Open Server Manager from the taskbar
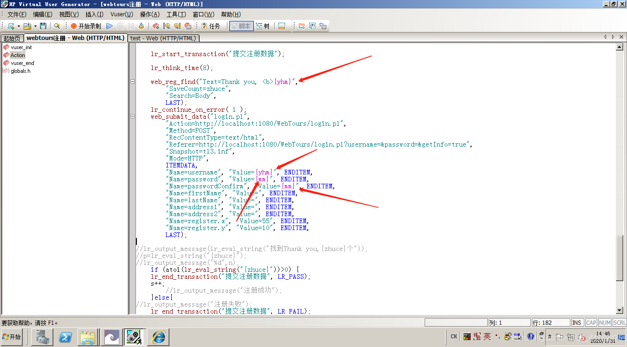Viewport: 627px width, 347px height. 42,337
